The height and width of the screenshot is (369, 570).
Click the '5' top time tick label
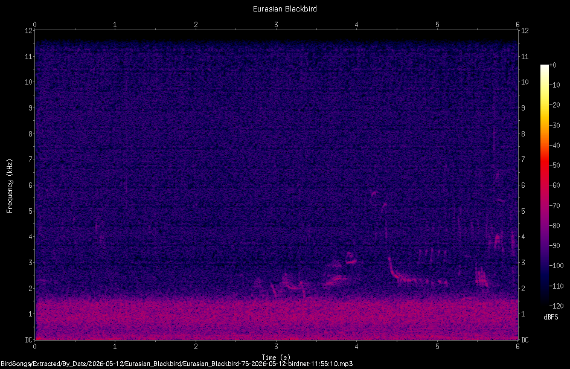coord(437,24)
